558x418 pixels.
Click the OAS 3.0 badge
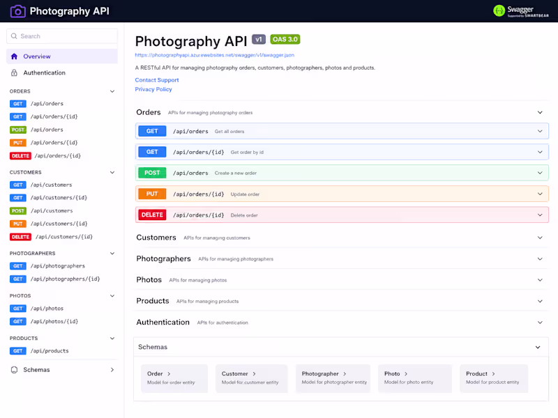[x=285, y=39]
